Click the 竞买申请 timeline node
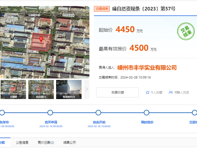 pos(50,113)
